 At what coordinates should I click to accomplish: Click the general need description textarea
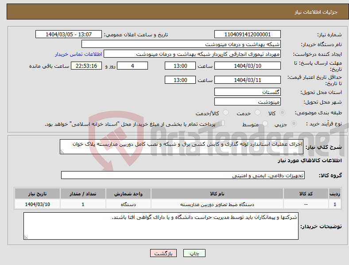point(182,147)
